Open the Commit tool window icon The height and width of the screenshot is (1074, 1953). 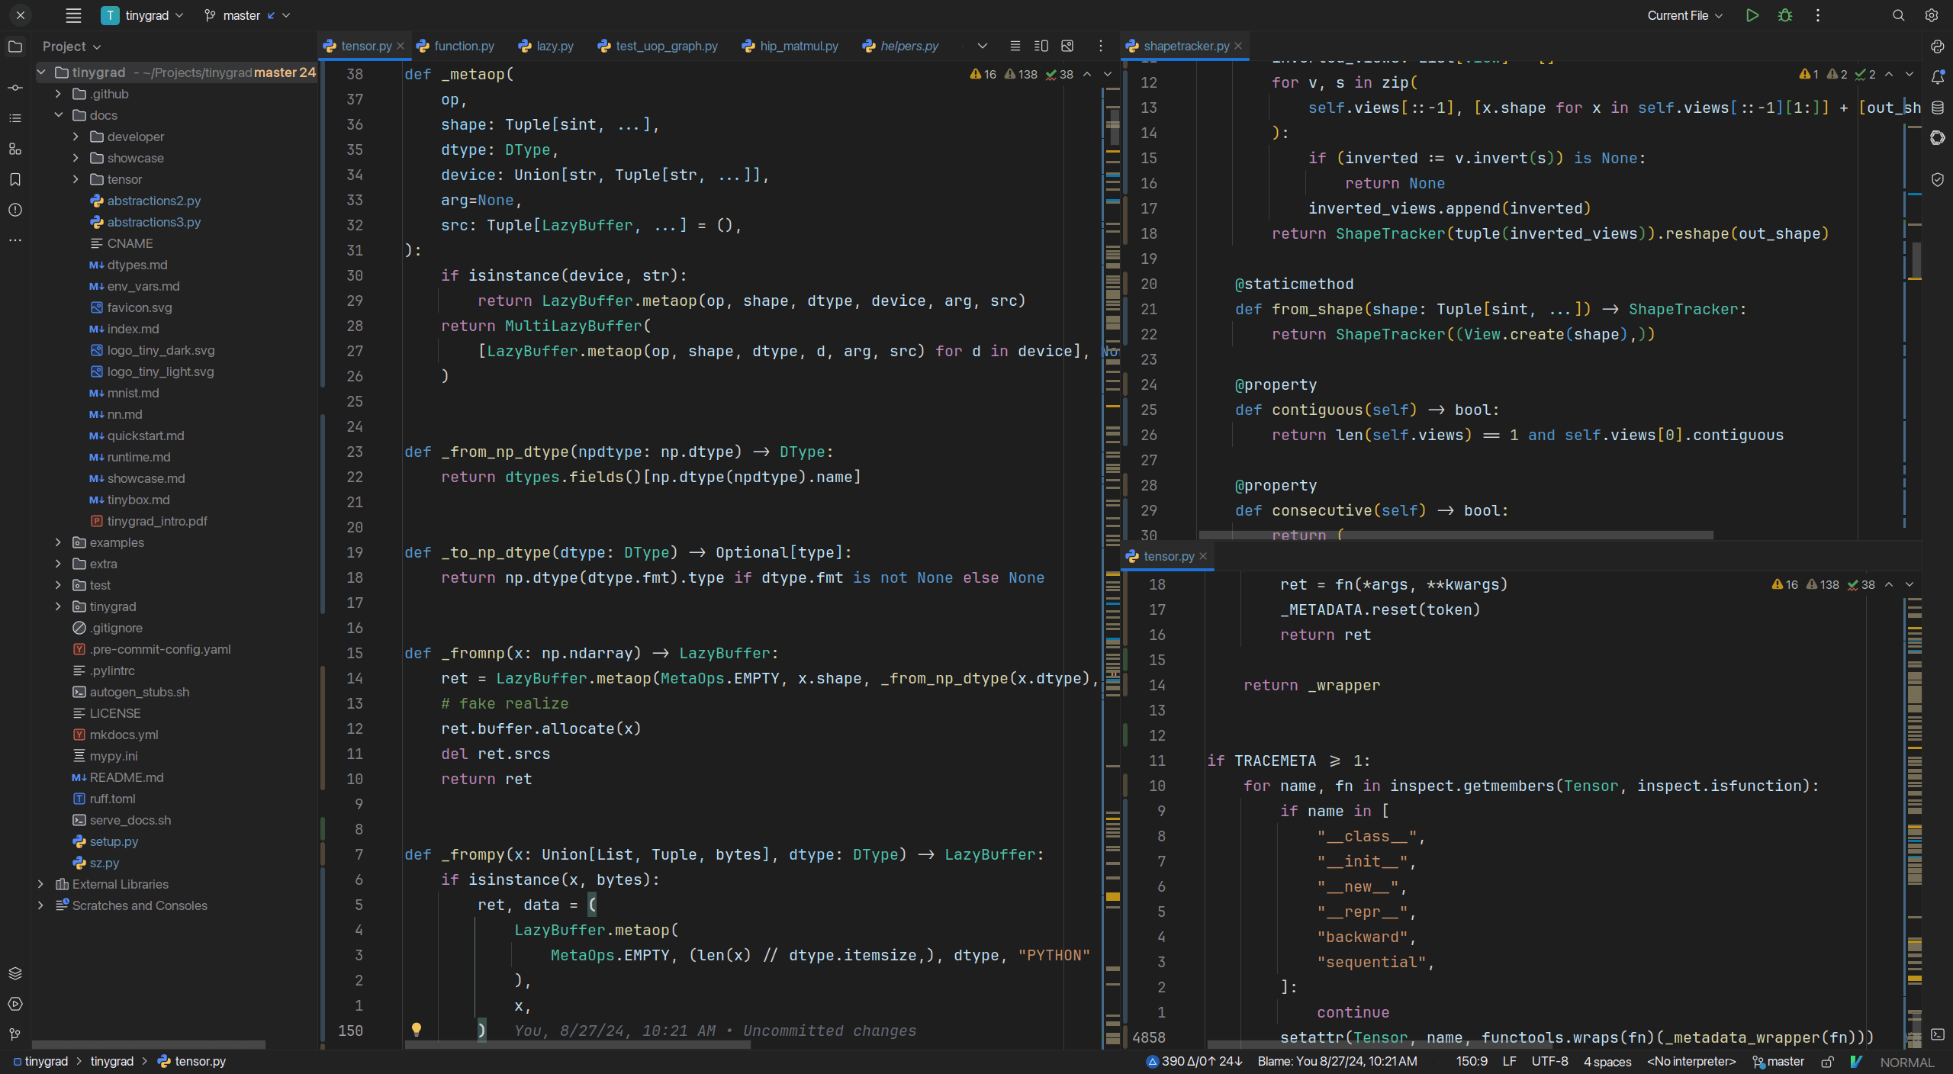tap(15, 88)
